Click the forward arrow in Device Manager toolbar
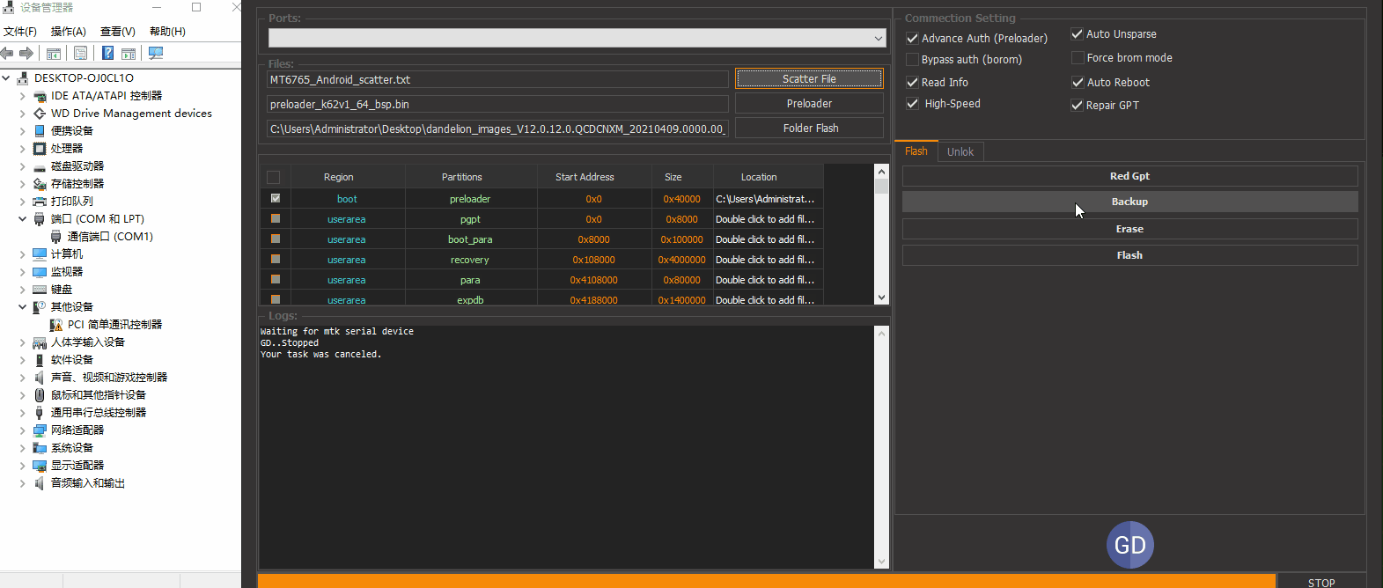Screen dimensions: 1383x588 pos(26,54)
